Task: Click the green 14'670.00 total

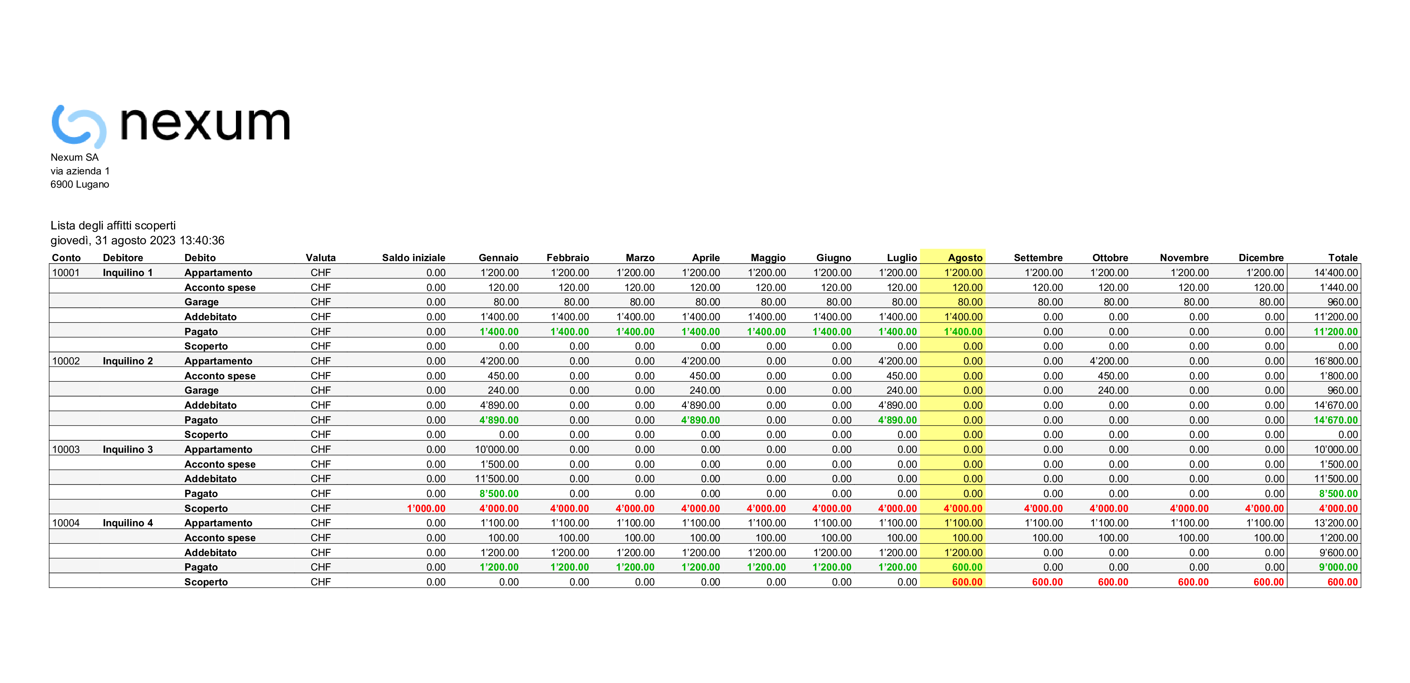Action: (x=1335, y=420)
